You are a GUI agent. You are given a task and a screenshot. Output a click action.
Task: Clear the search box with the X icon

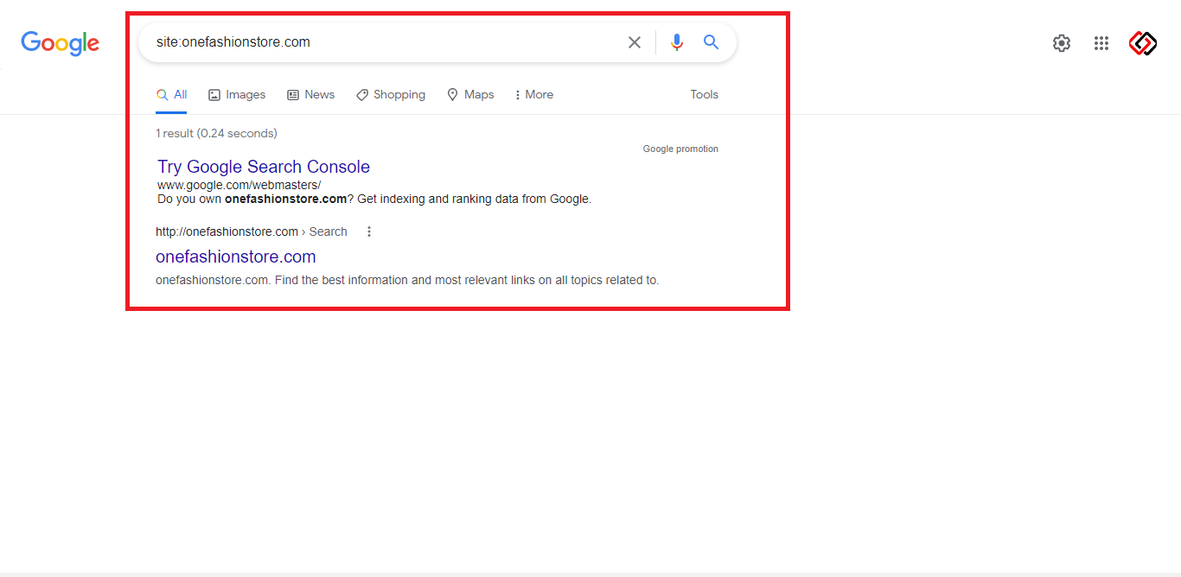tap(635, 42)
